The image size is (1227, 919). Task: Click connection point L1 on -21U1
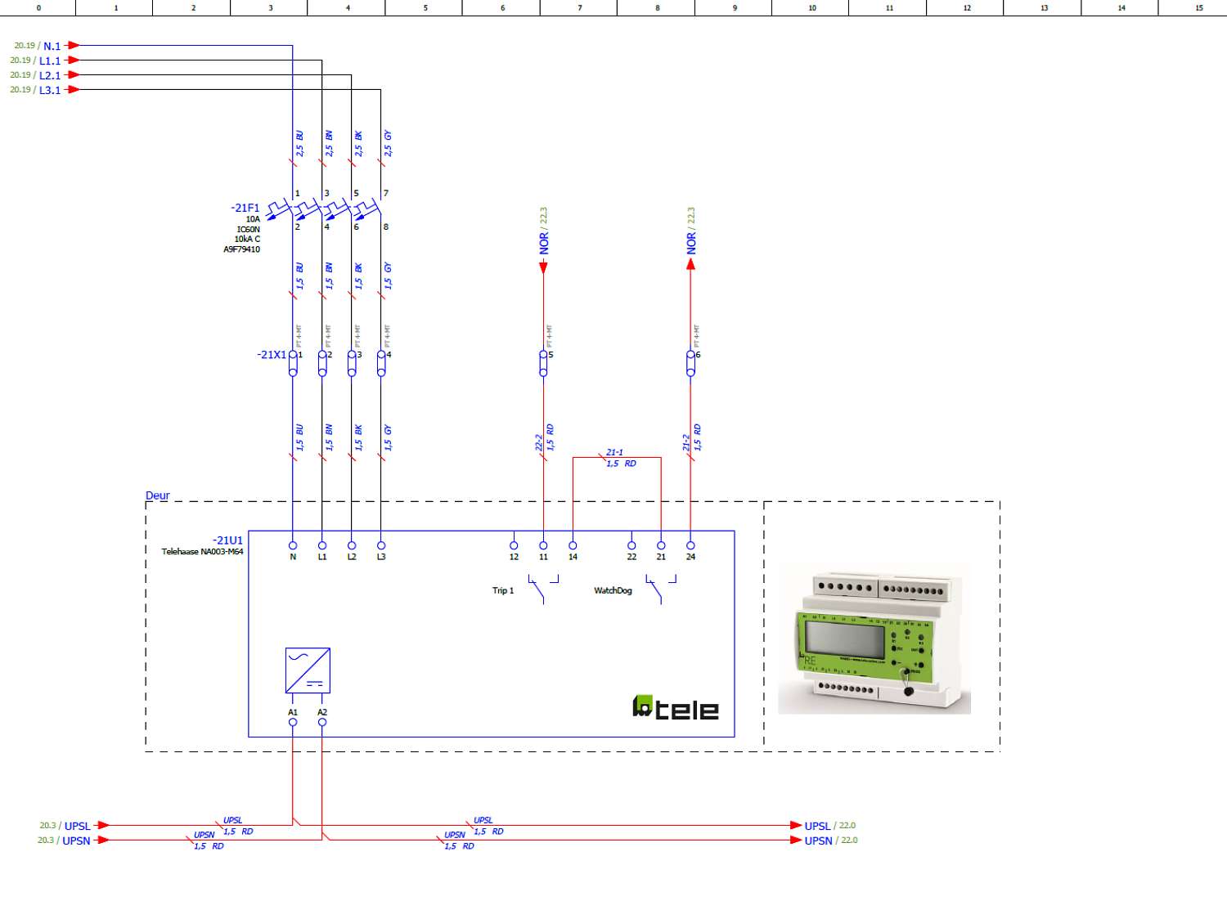pyautogui.click(x=322, y=545)
